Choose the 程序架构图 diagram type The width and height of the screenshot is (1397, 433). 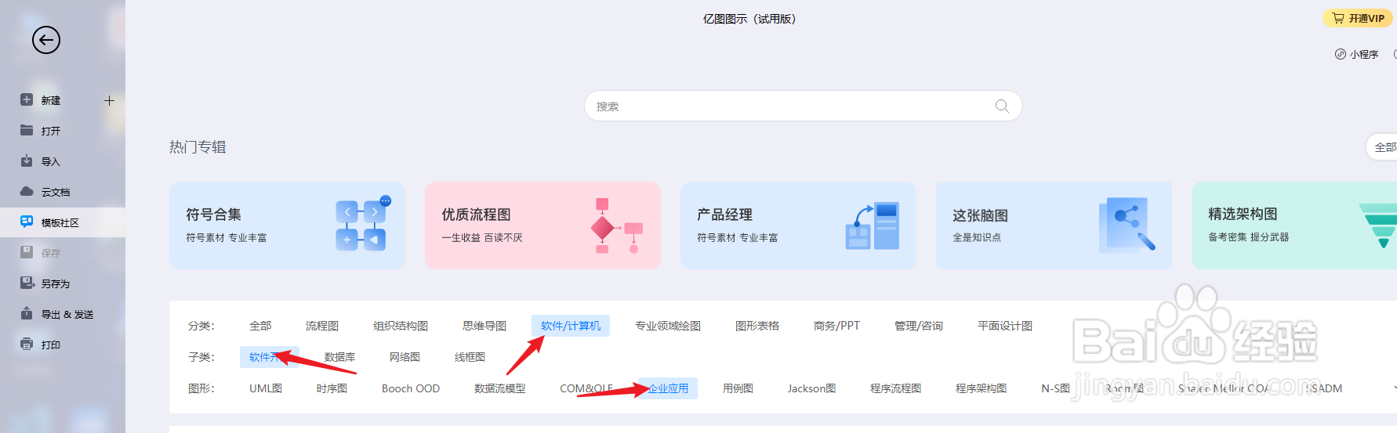981,388
